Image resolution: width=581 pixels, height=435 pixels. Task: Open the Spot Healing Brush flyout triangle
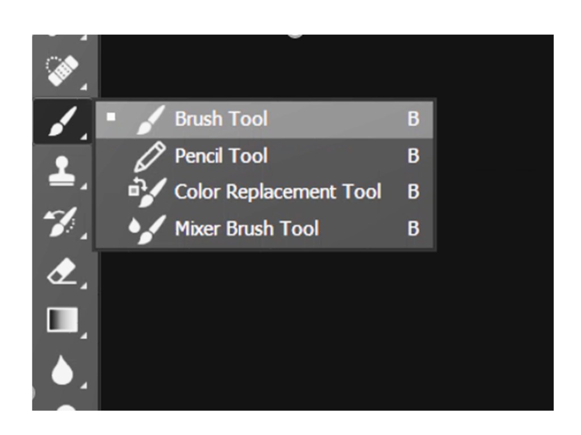(x=84, y=87)
